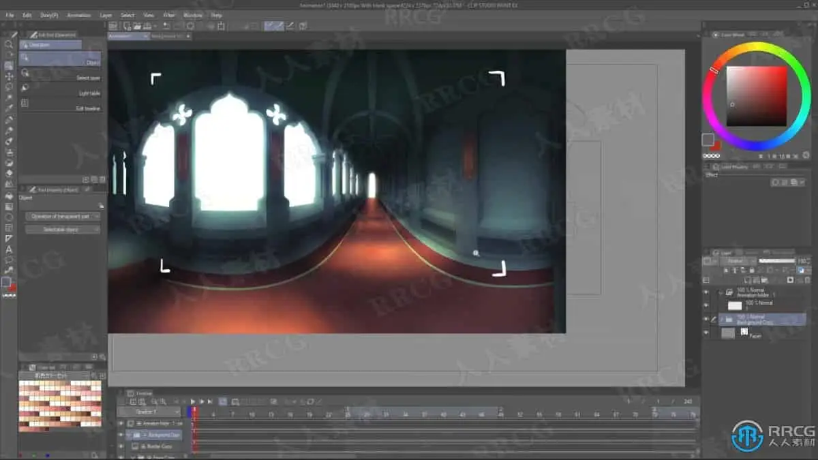The width and height of the screenshot is (818, 460).
Task: Click red sub drawing color swatch
Action: tap(716, 147)
